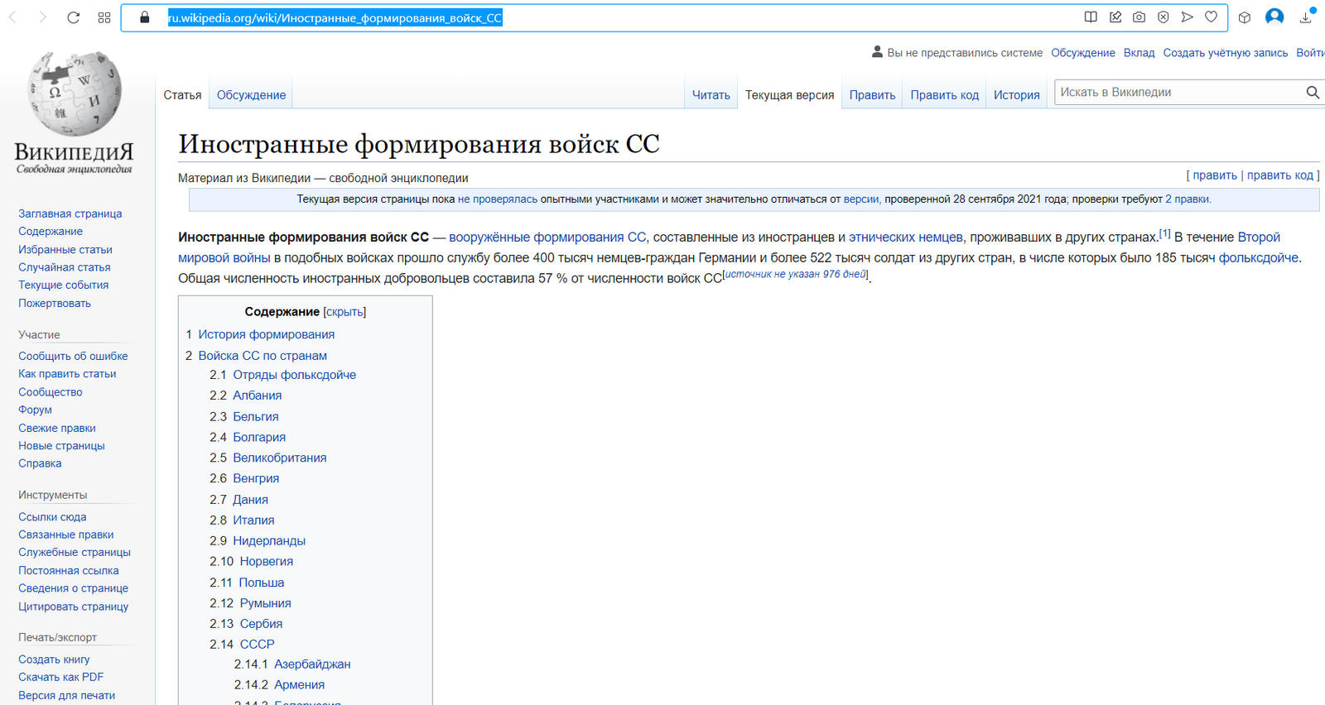Click the Искать в Википедии search field
The image size is (1325, 705).
tap(1176, 93)
